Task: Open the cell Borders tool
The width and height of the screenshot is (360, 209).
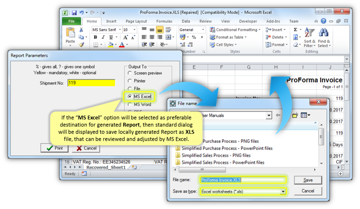Action: (x=96, y=45)
